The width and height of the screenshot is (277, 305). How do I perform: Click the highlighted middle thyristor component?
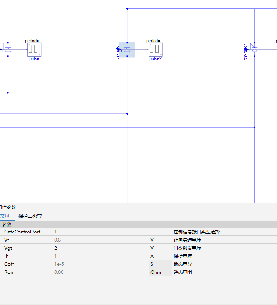coord(127,49)
